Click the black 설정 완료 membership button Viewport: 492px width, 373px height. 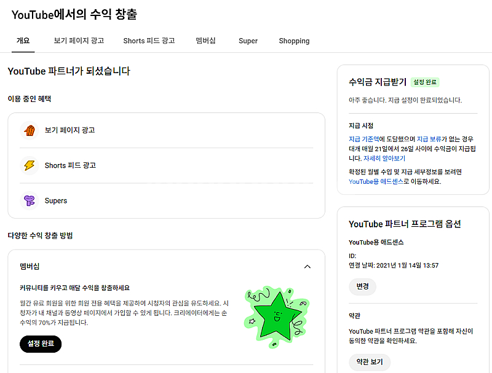pos(41,344)
